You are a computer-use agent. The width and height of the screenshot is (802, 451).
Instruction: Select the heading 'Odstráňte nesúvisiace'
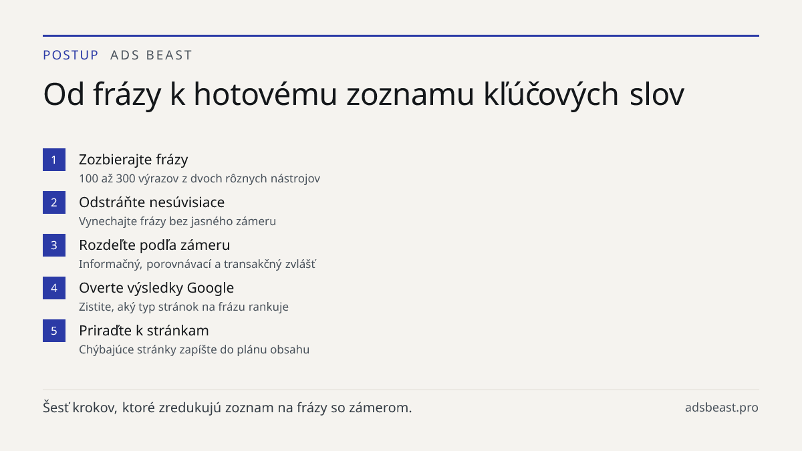(x=152, y=202)
